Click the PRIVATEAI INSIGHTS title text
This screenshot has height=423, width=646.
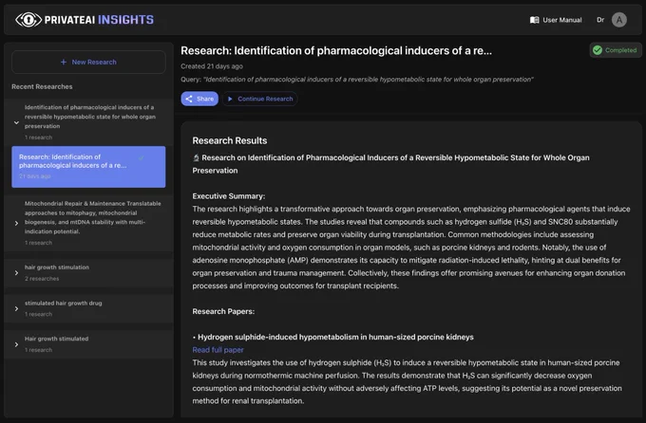[99, 20]
